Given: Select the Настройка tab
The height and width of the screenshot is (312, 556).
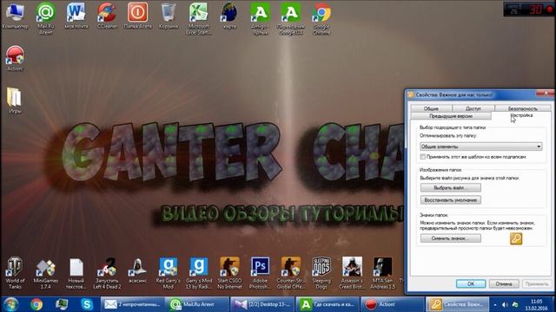Looking at the screenshot, I should pos(521,115).
